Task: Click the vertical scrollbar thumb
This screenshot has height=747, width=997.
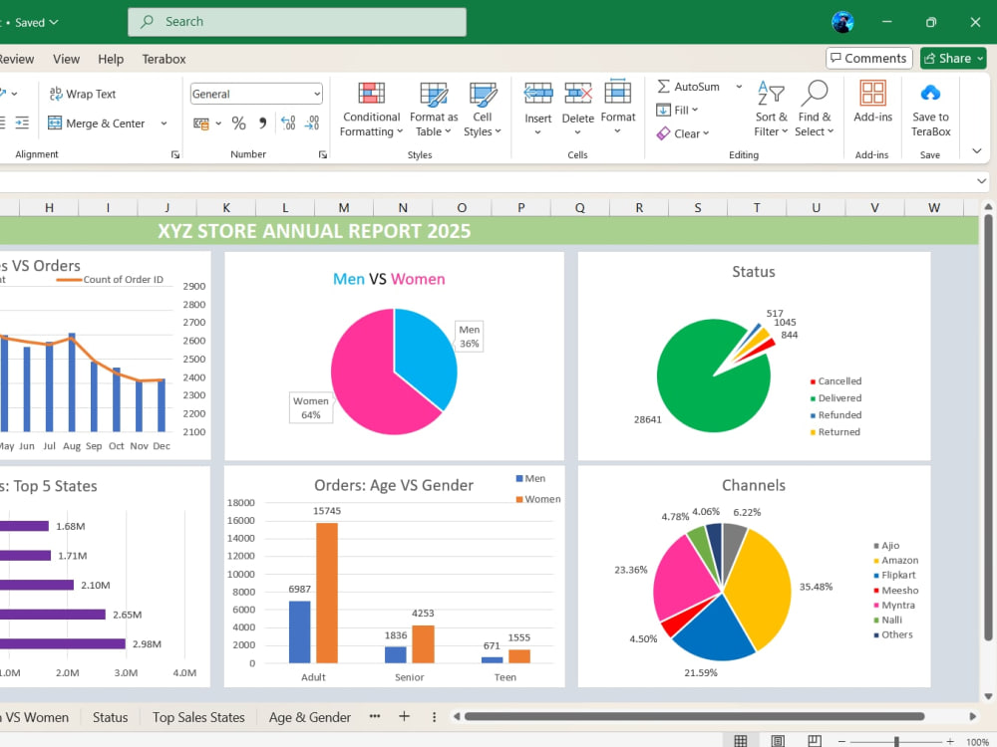Action: click(988, 427)
